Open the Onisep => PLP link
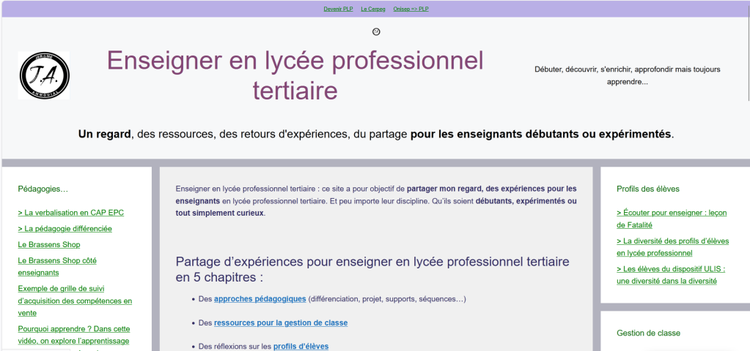 [x=411, y=9]
